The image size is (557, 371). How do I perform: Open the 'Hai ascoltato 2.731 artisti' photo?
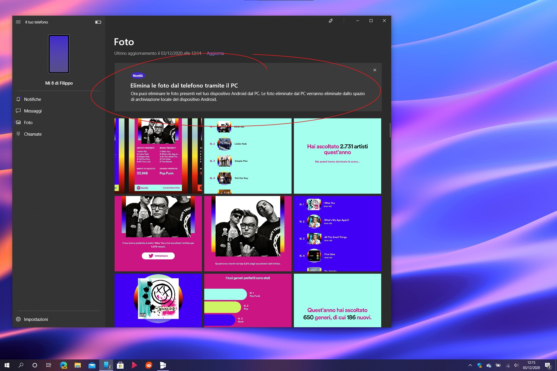click(x=337, y=156)
